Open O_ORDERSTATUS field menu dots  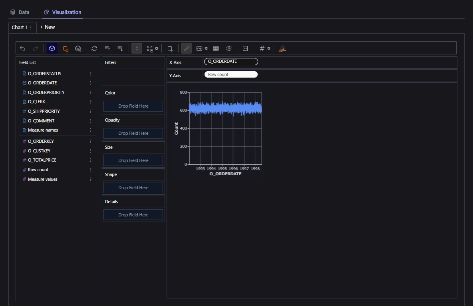pyautogui.click(x=90, y=74)
